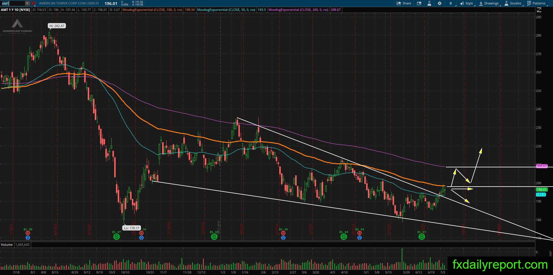Screen dimensions: 553x275
Task: Click the red earnings phone icon under $2.54
Action: 359,233
